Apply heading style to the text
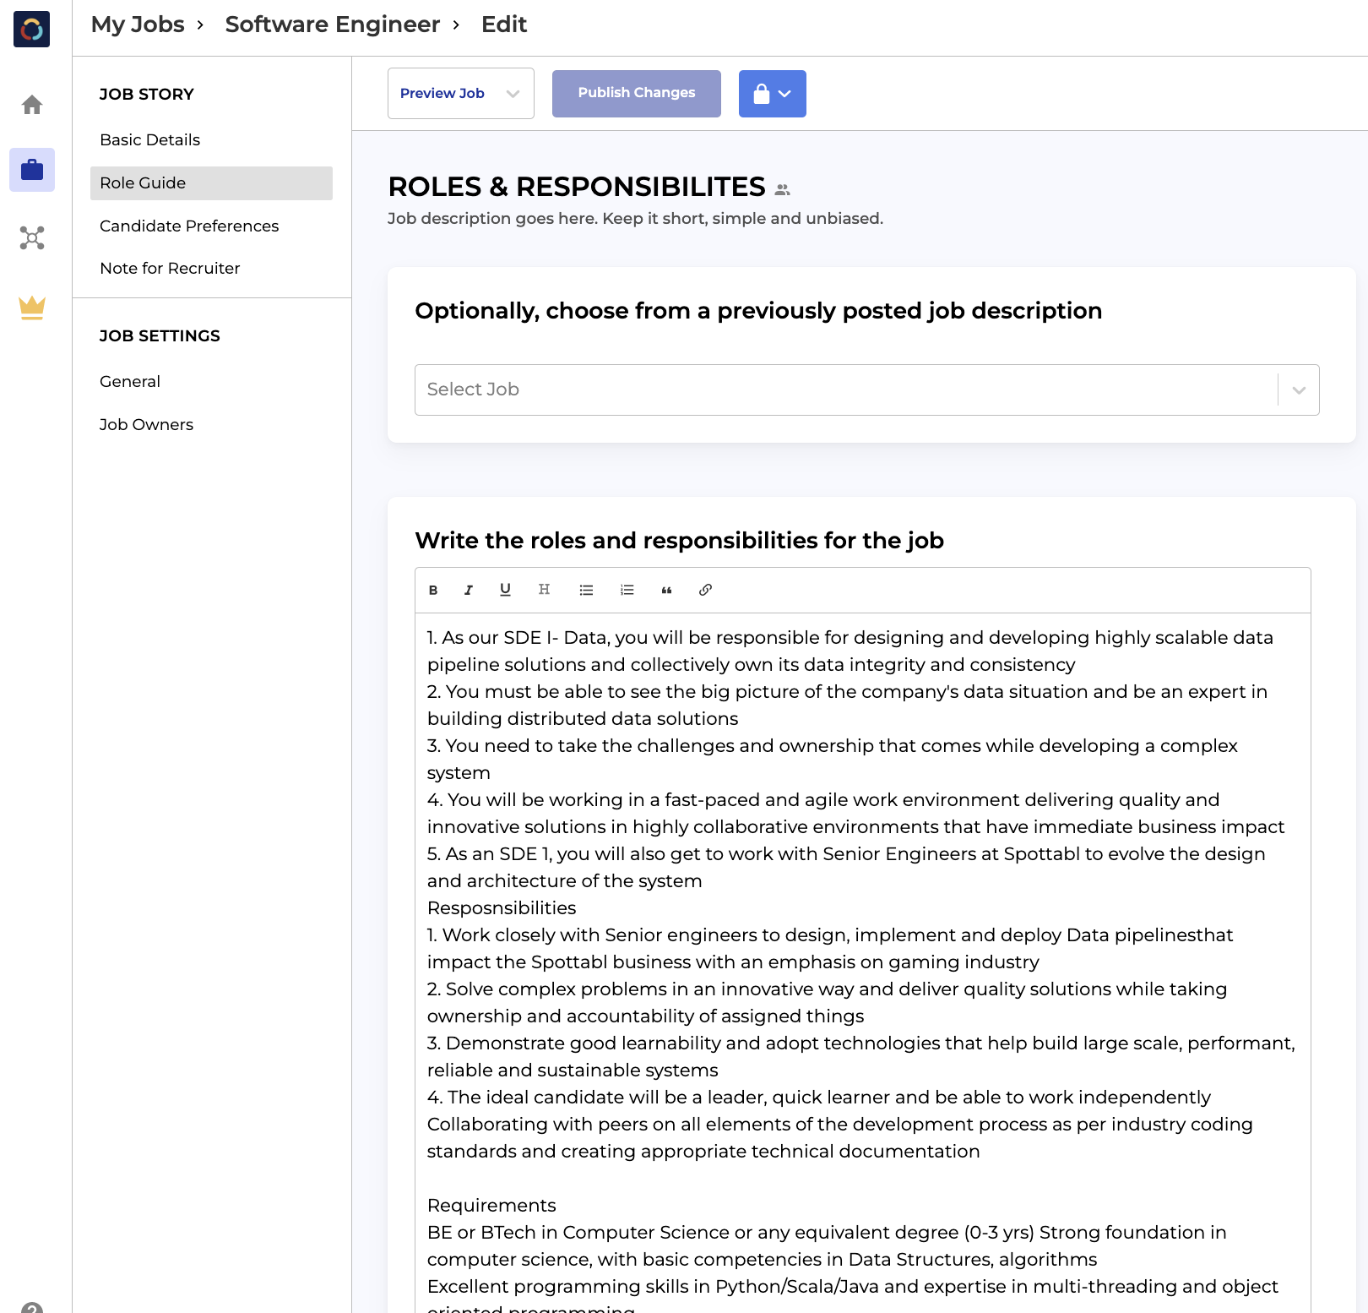Viewport: 1368px width, 1313px height. pos(544,590)
